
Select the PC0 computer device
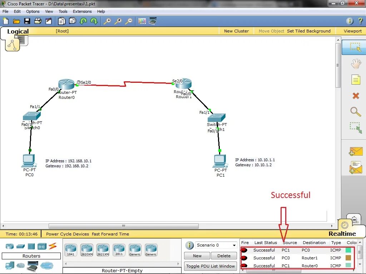[29, 161]
